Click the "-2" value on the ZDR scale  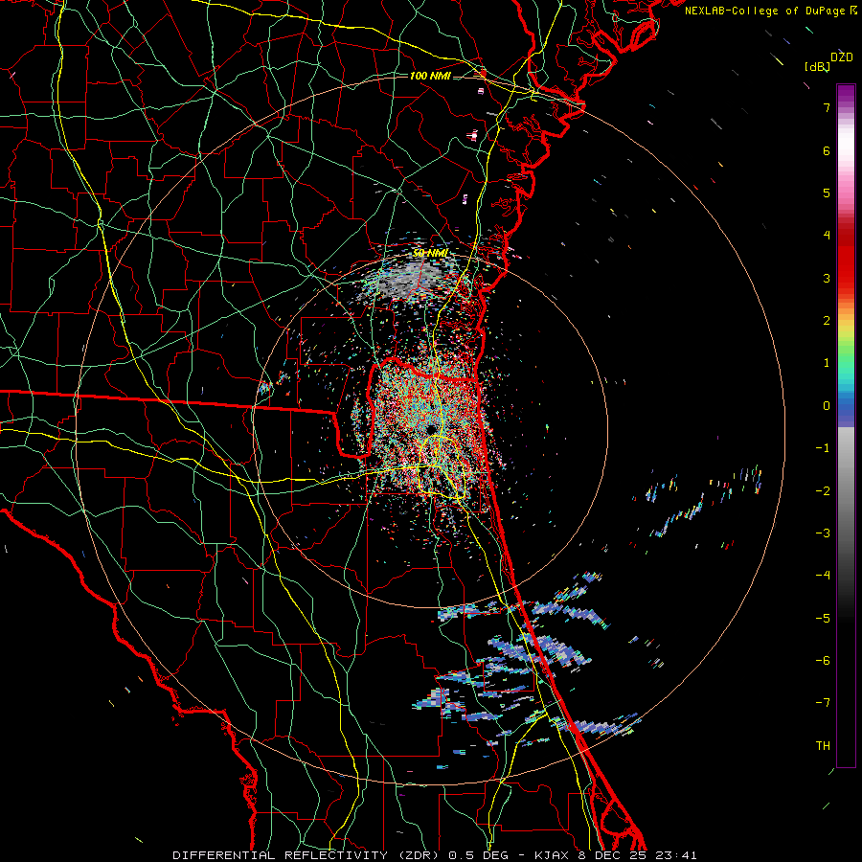pos(823,491)
